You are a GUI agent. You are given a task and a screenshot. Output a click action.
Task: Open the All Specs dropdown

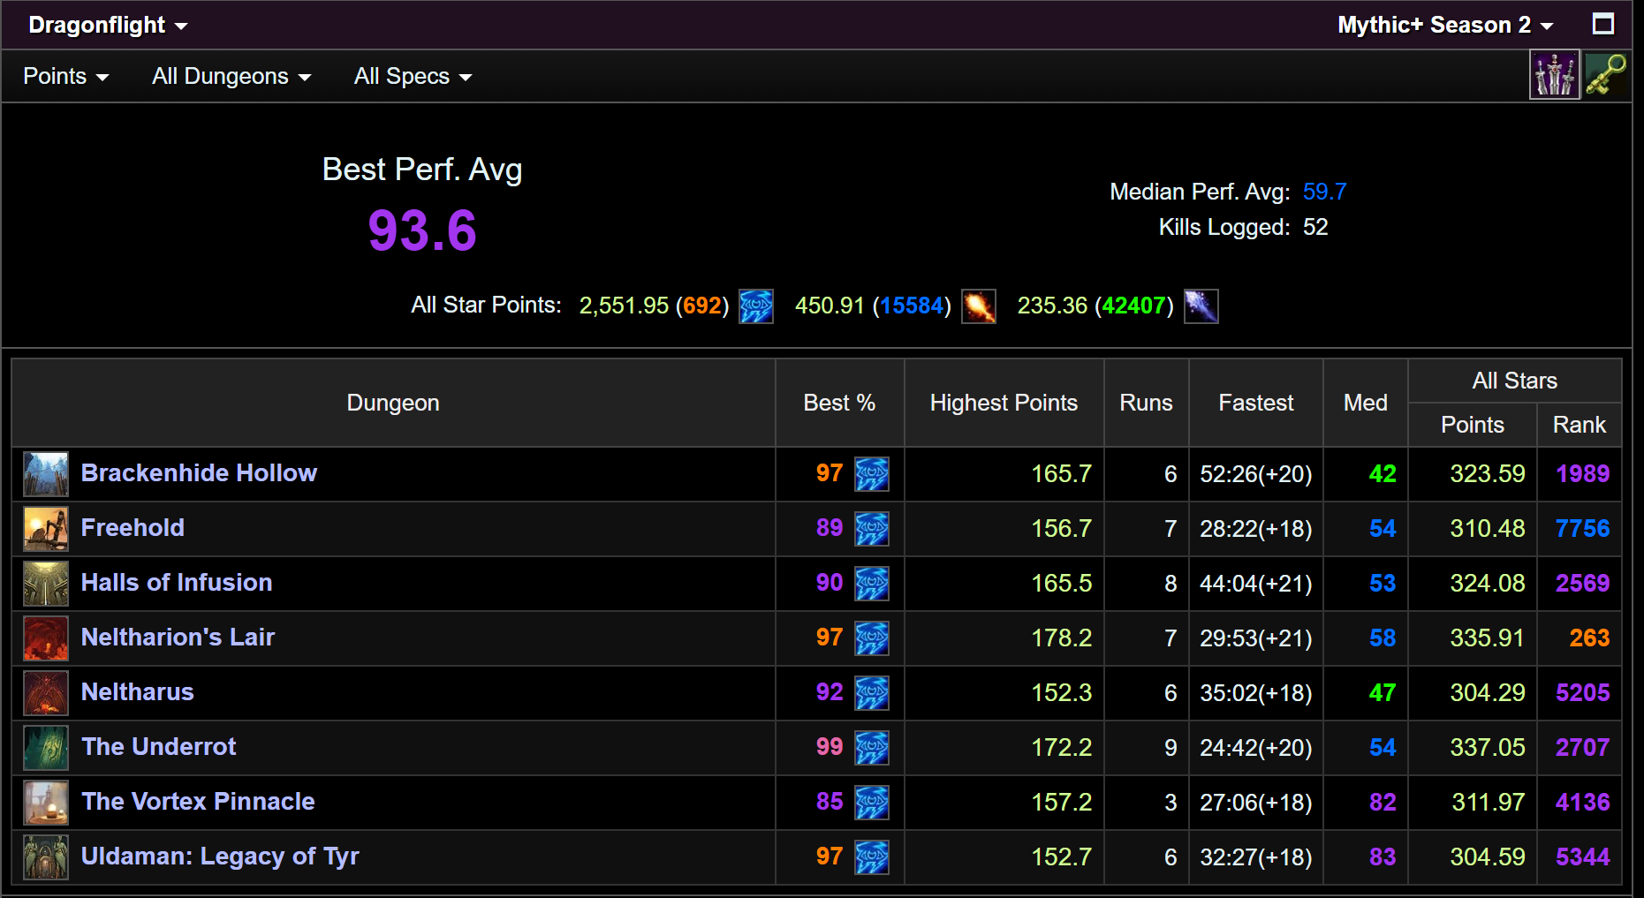pyautogui.click(x=412, y=76)
